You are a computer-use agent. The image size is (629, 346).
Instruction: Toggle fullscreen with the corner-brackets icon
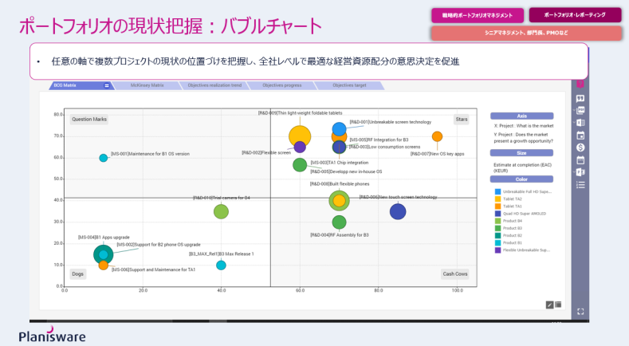click(x=580, y=312)
